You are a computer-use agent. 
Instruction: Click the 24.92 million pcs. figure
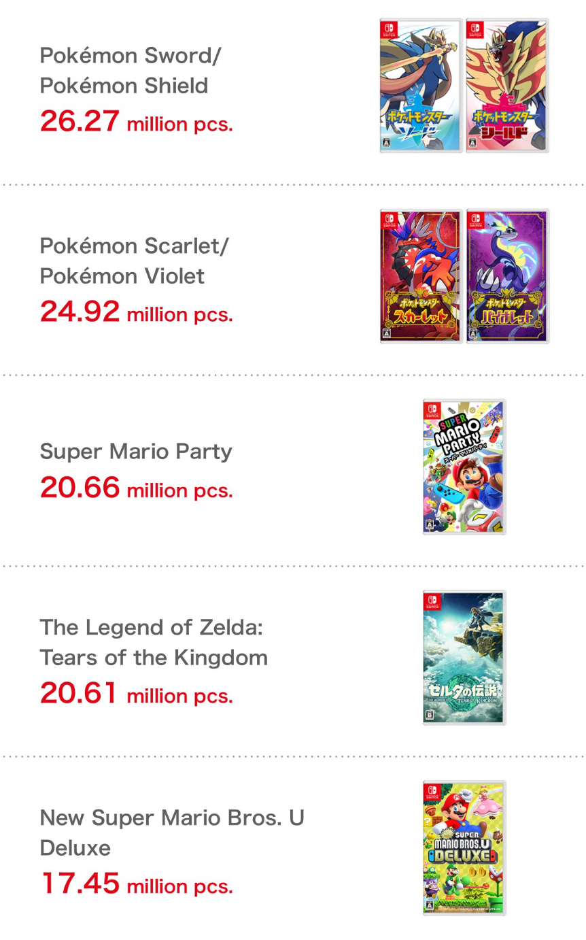[136, 312]
